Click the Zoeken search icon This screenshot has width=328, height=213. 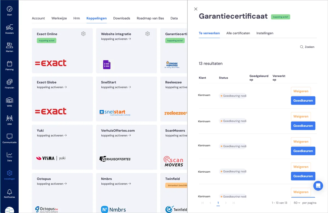(302, 47)
